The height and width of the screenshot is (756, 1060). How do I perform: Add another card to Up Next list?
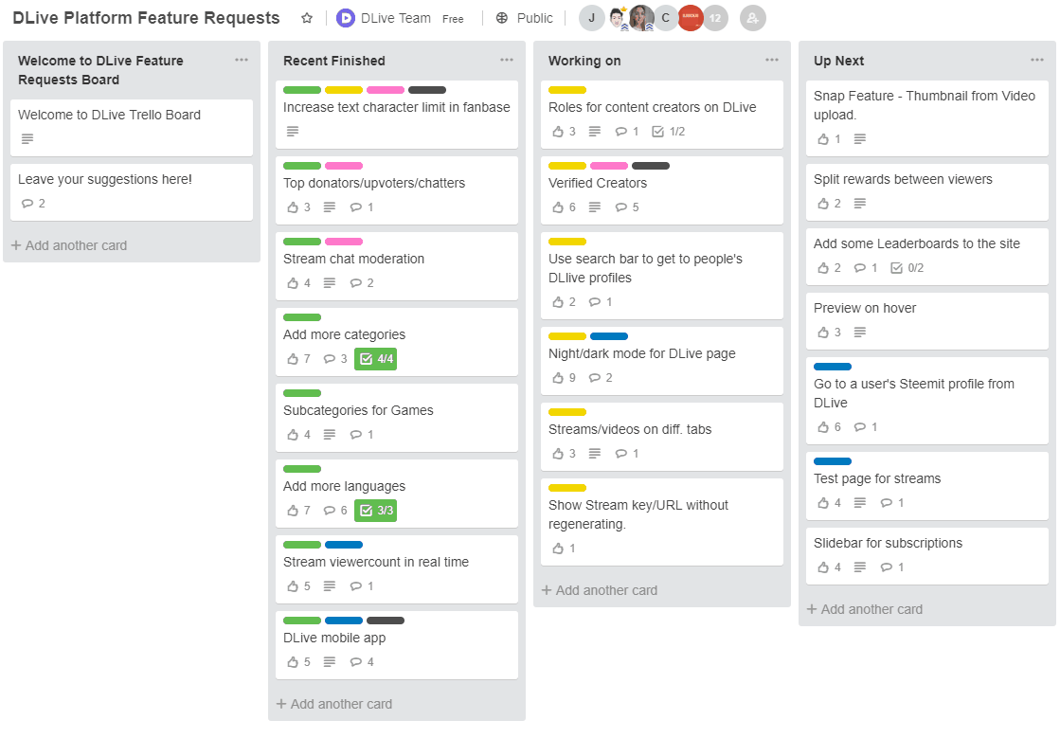click(x=865, y=609)
